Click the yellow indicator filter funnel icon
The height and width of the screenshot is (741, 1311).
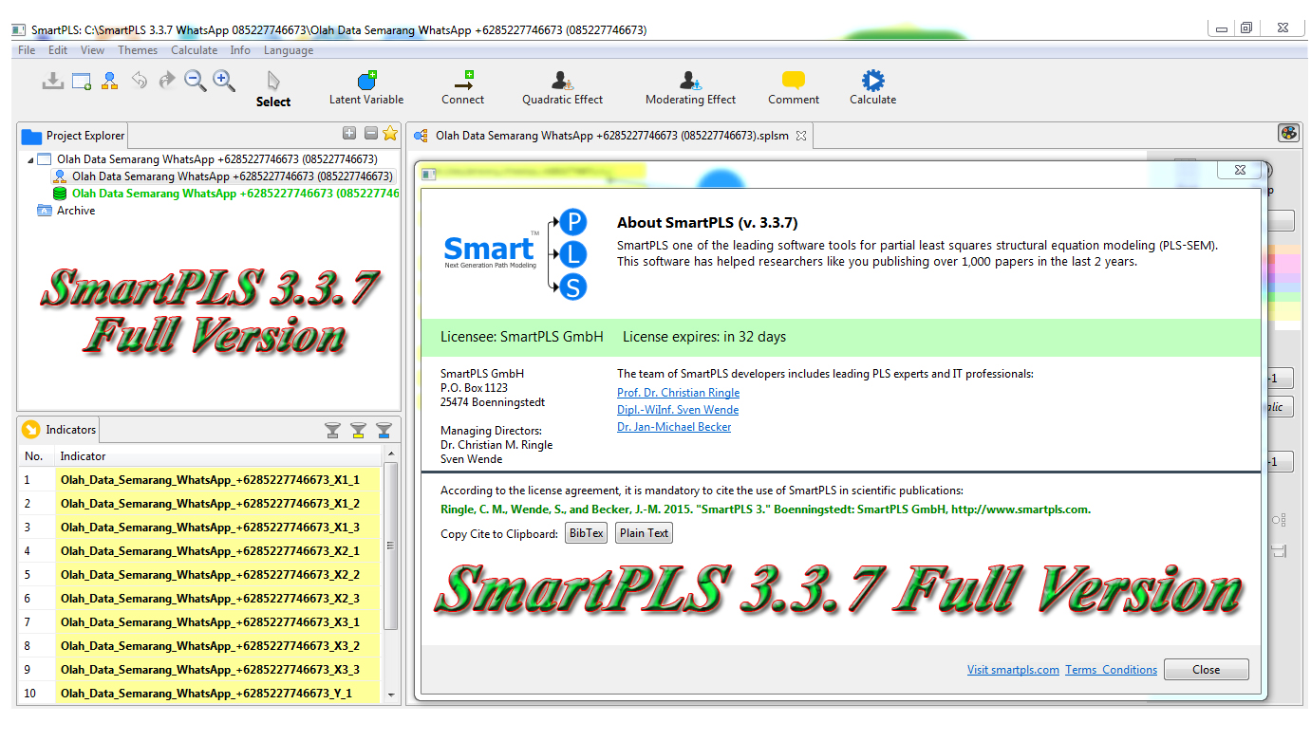(x=358, y=431)
